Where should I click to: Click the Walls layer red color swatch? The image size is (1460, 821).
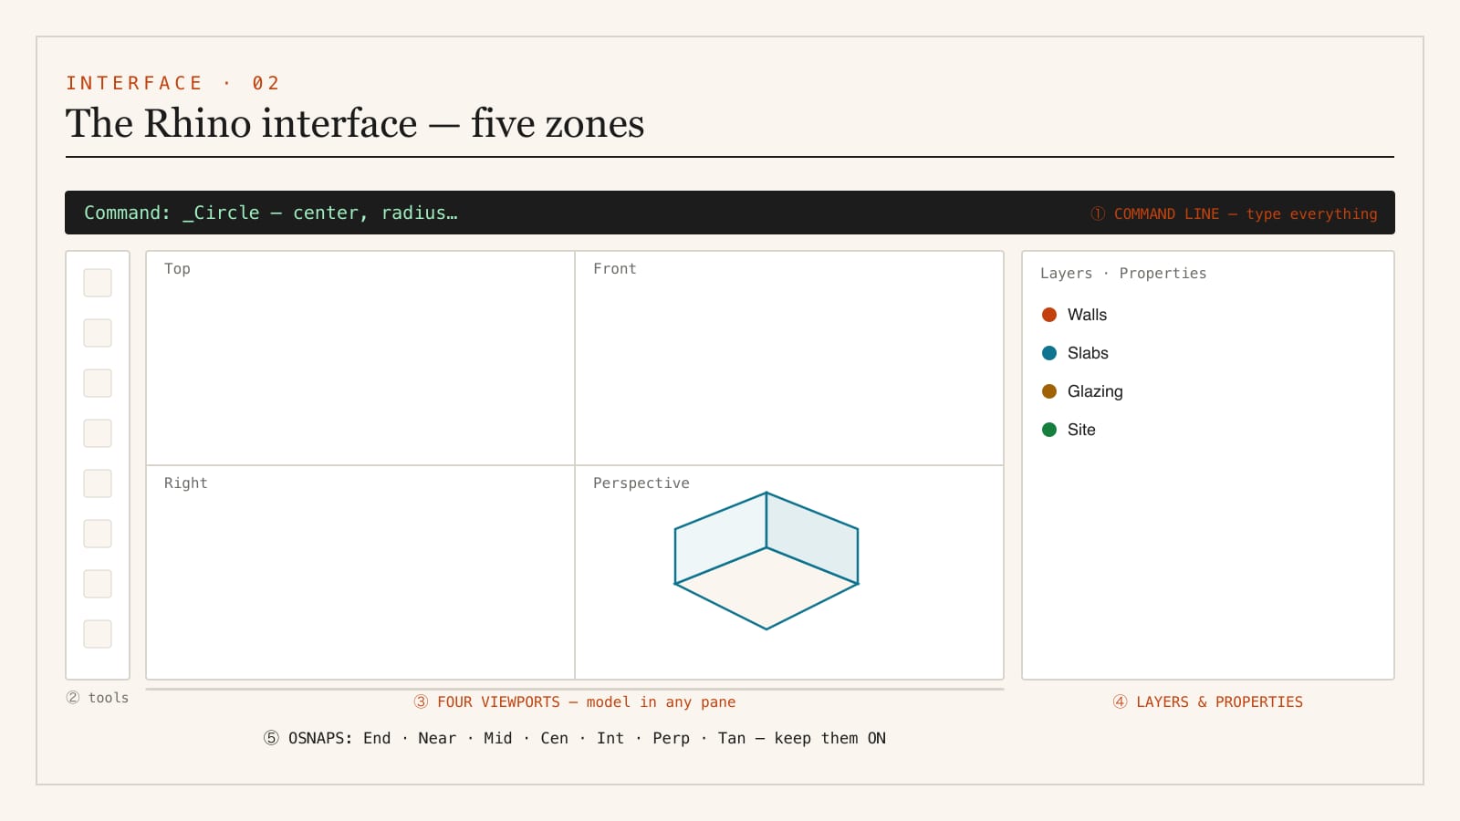1049,315
